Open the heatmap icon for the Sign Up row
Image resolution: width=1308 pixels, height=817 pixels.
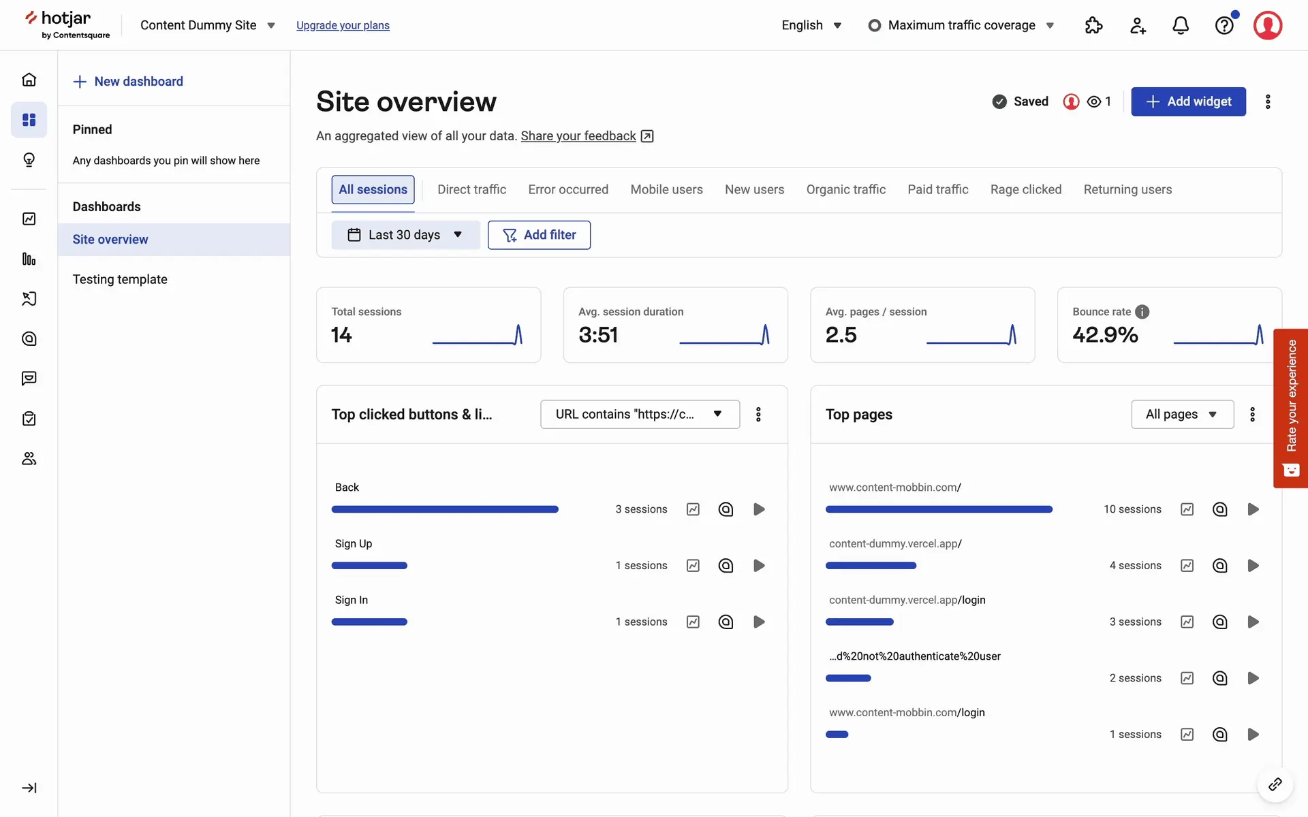[x=726, y=566]
